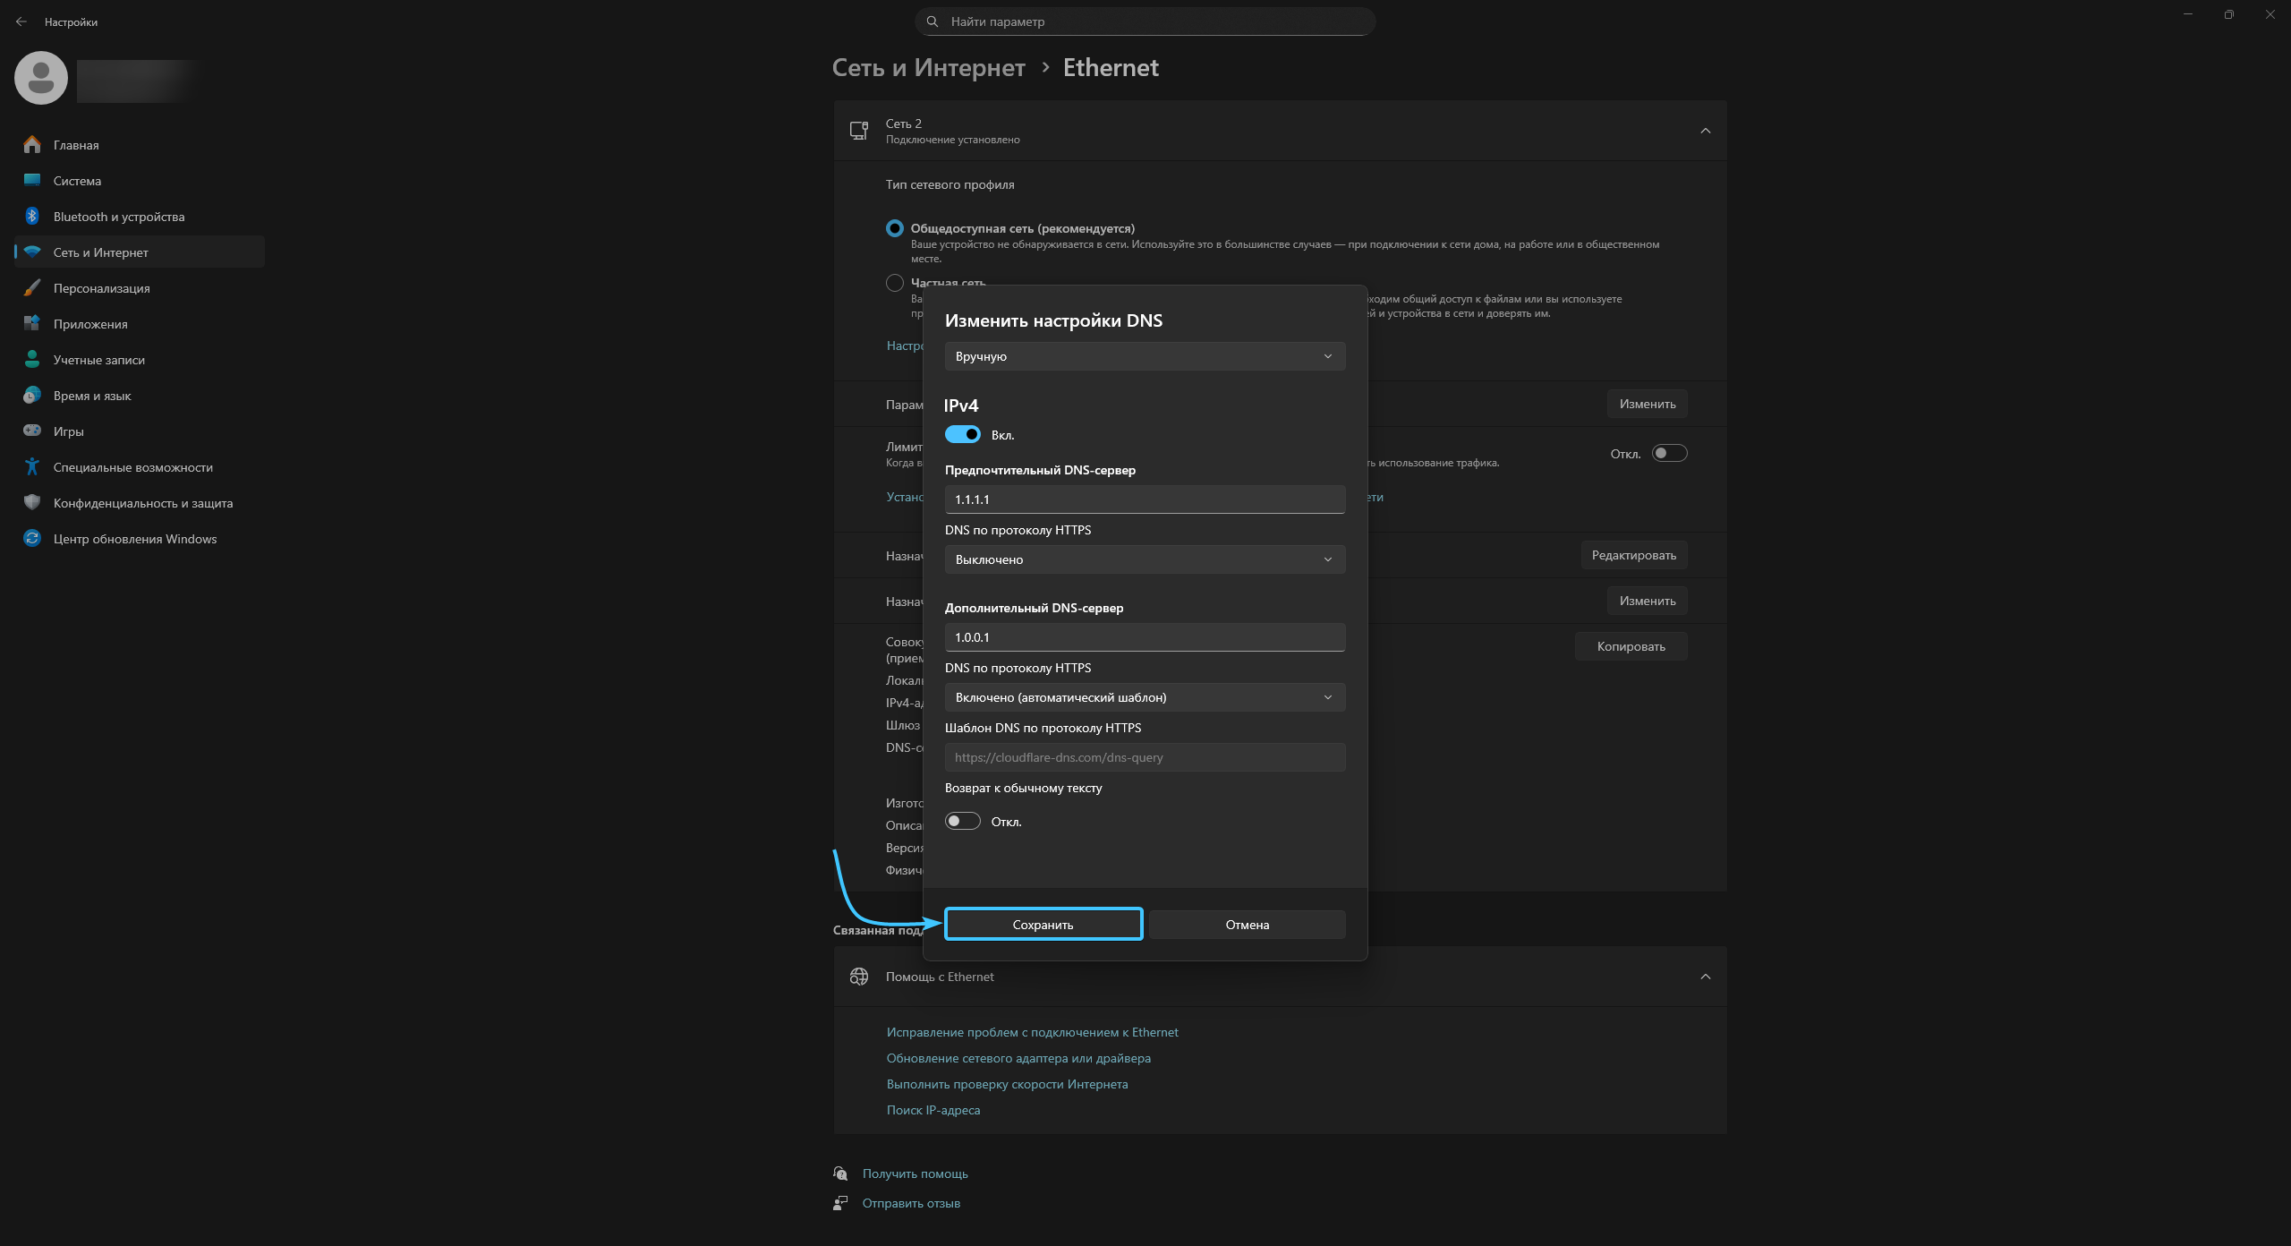
Task: Click the Игры gamepad icon
Action: coord(32,431)
